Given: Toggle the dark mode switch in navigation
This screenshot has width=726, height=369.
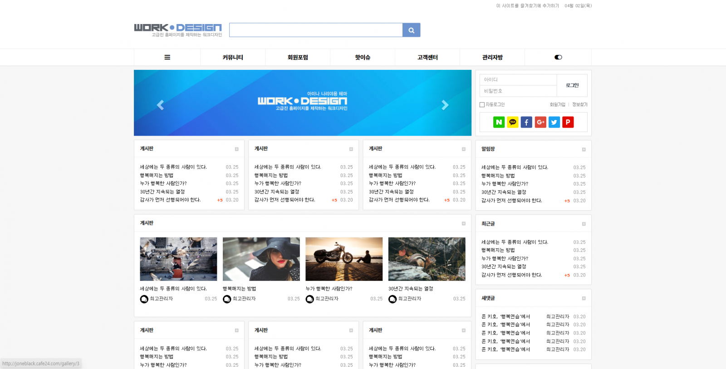Looking at the screenshot, I should point(558,58).
